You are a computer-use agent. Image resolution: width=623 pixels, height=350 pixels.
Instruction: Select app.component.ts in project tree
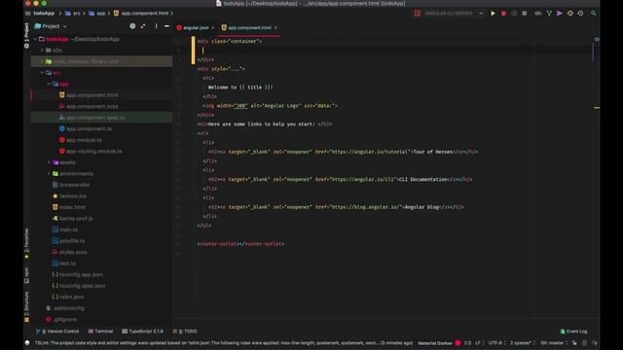coord(89,128)
